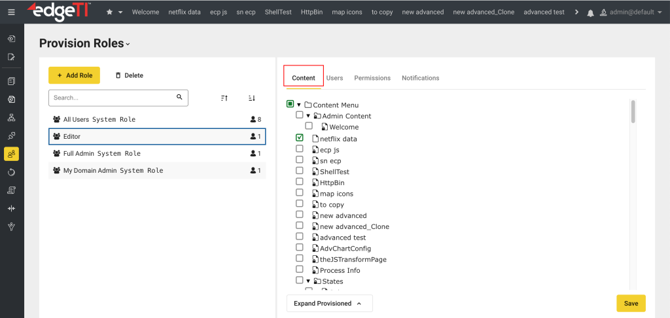Sort roles descending
This screenshot has height=318, width=670.
pyautogui.click(x=251, y=98)
